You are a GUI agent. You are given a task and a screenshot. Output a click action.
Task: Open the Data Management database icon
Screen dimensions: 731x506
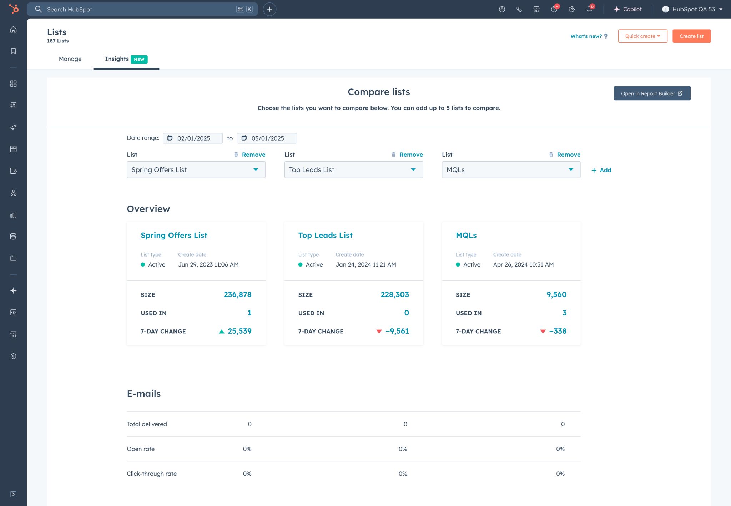tap(14, 236)
